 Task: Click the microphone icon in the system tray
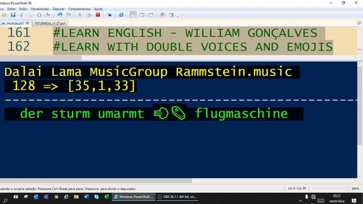point(306,197)
